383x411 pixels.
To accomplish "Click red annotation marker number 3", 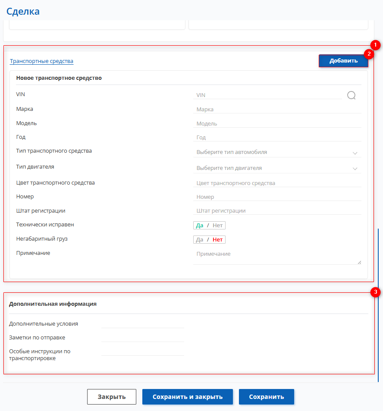I will coord(375,292).
